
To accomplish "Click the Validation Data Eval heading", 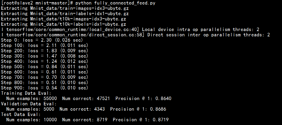I will 29,104.
